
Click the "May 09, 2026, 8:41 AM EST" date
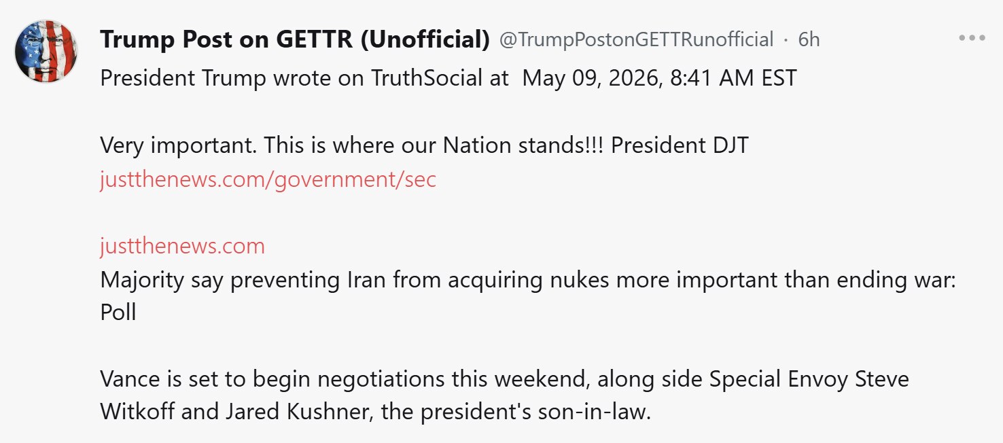660,78
